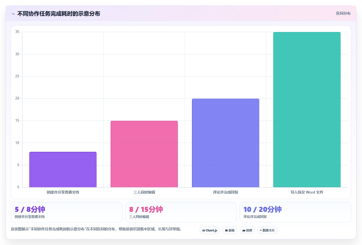Viewport: 362px width, 245px height.
Task: Click the Chart.js tag
Action: tap(210, 230)
